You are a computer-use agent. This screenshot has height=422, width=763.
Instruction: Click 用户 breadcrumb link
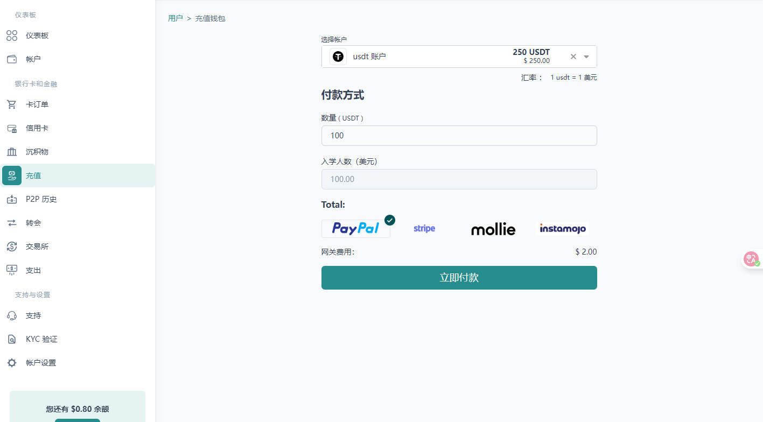(176, 18)
